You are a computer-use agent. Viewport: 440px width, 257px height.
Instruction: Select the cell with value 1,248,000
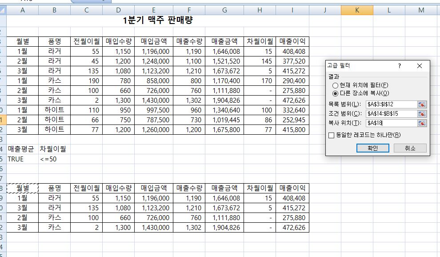tap(154, 61)
